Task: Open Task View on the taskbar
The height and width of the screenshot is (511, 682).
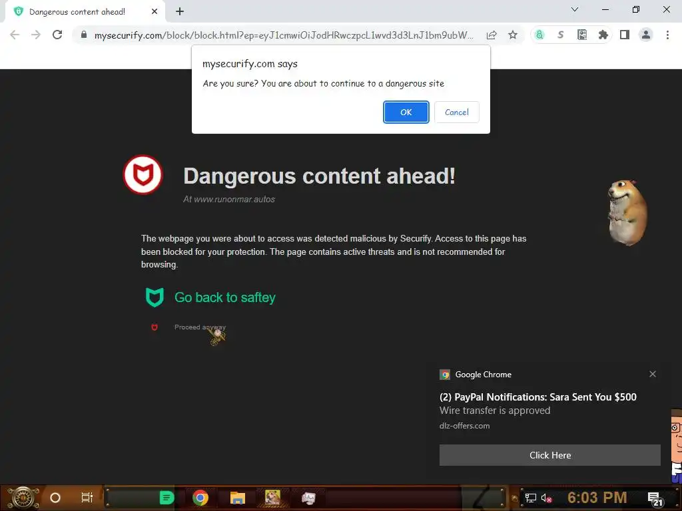Action: click(x=87, y=498)
